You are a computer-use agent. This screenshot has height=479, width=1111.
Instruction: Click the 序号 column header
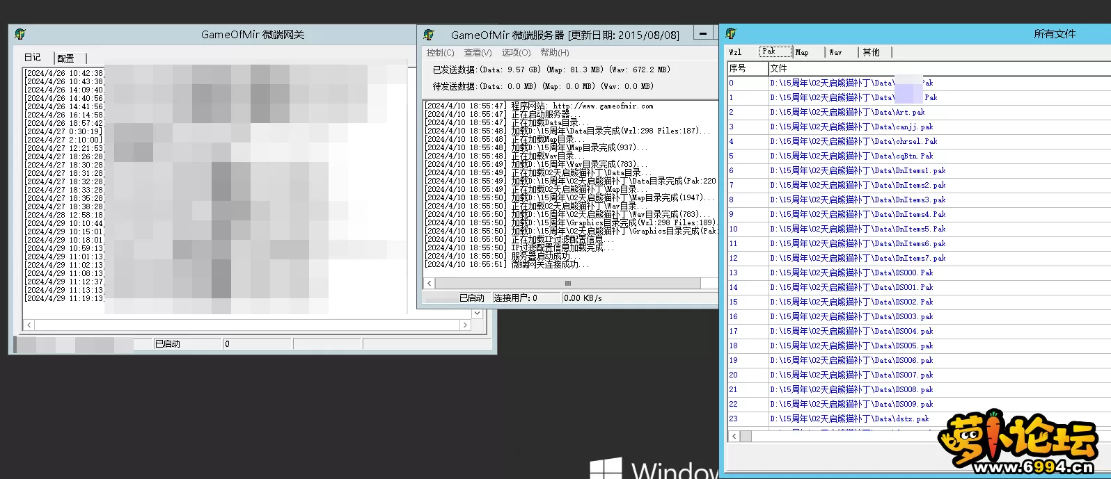pos(748,68)
